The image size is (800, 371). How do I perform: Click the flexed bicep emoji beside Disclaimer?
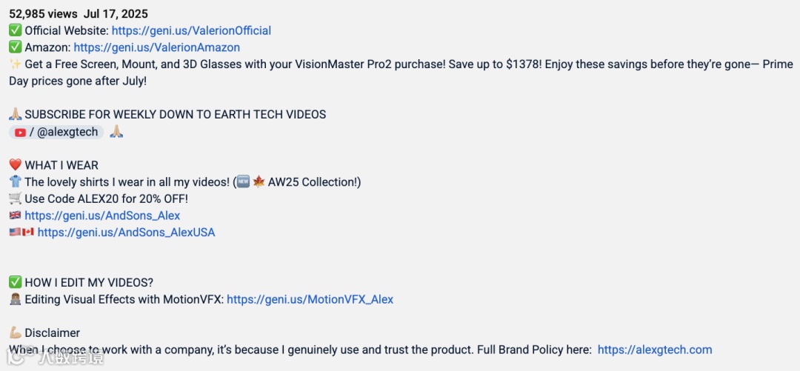point(16,332)
